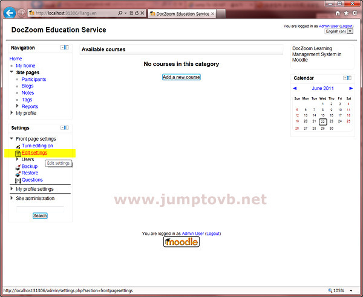Select day 22 in the calendar
Screen dimensions: 363x297
pos(322,122)
